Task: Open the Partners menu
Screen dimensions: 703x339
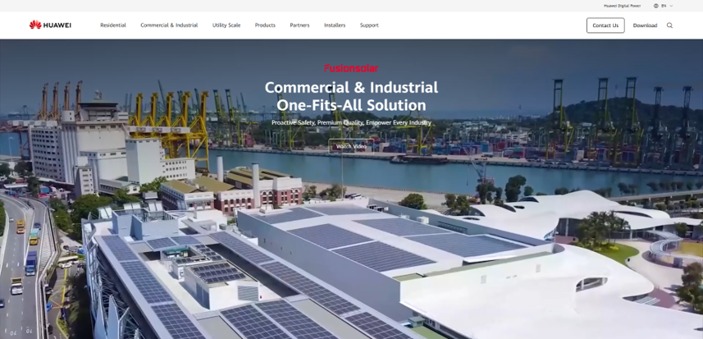Action: tap(299, 25)
